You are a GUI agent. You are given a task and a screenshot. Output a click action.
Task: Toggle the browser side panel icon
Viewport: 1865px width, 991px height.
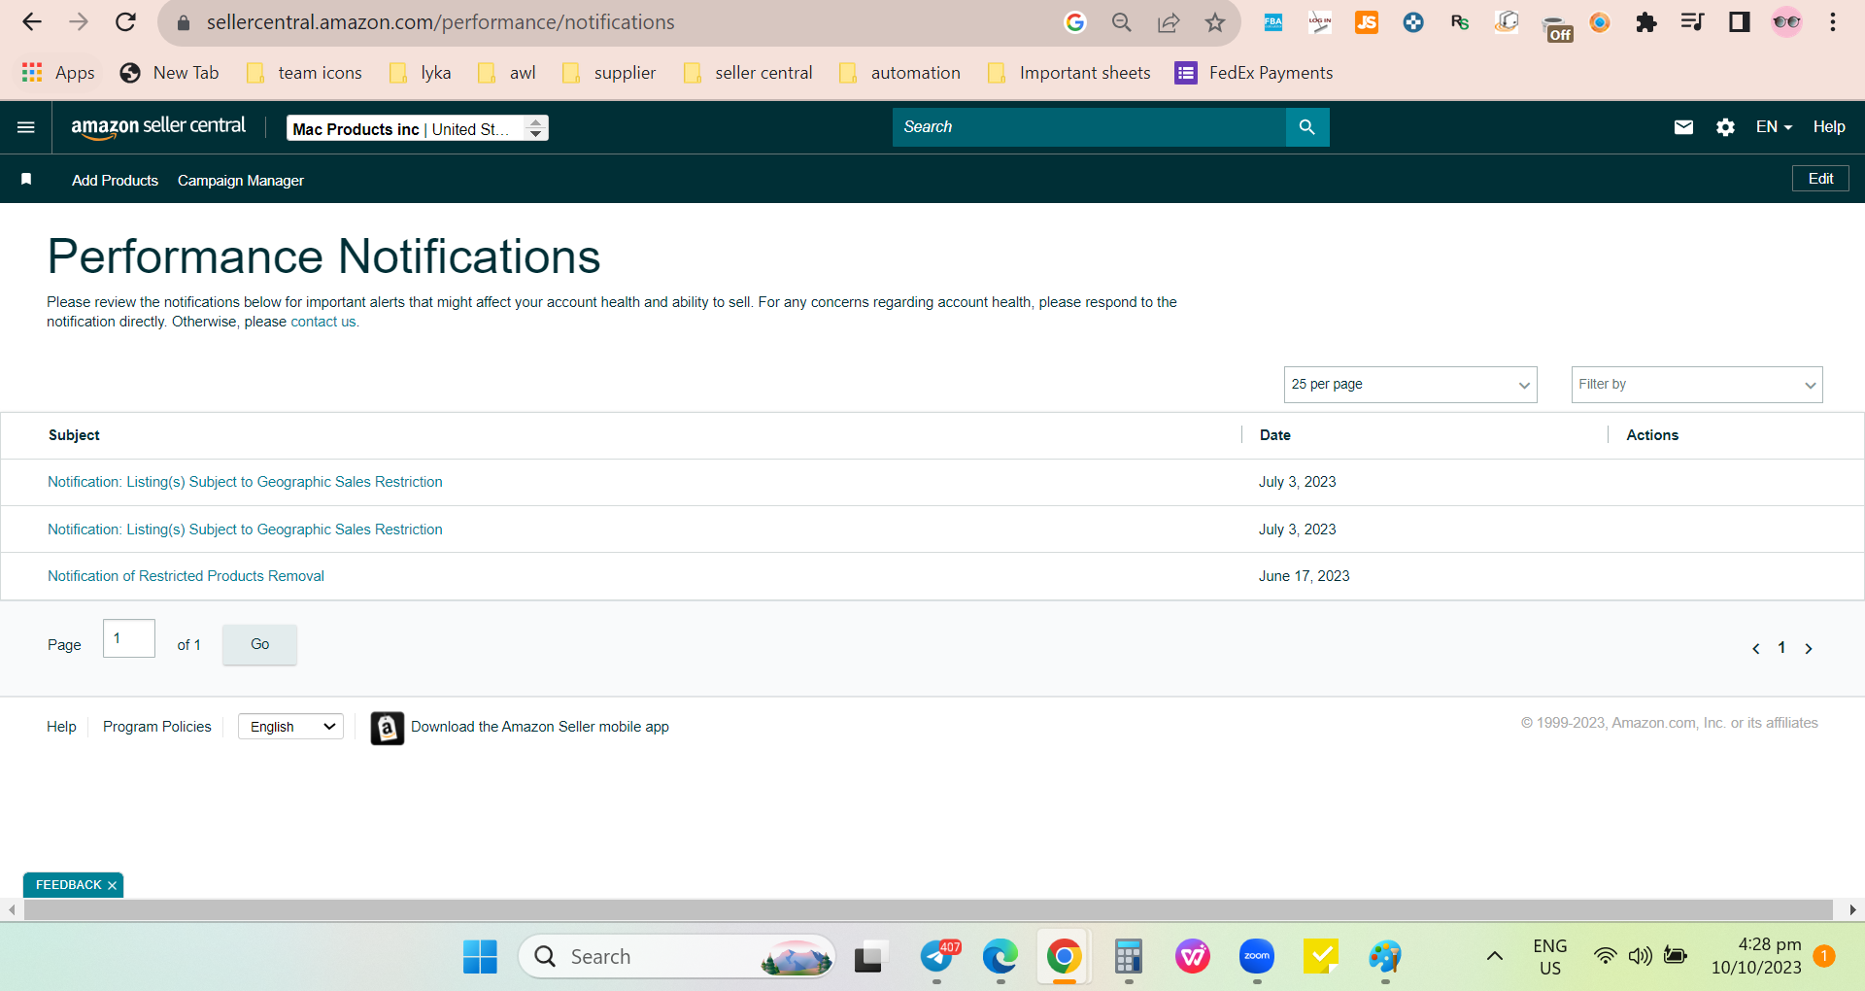click(1740, 22)
